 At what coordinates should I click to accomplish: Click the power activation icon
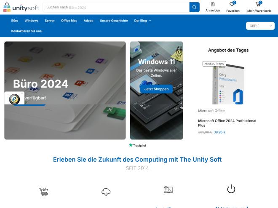(231, 189)
